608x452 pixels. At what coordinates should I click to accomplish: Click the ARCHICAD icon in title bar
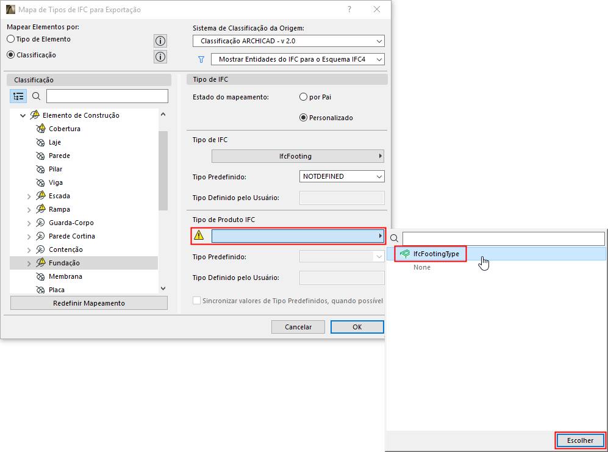10,9
